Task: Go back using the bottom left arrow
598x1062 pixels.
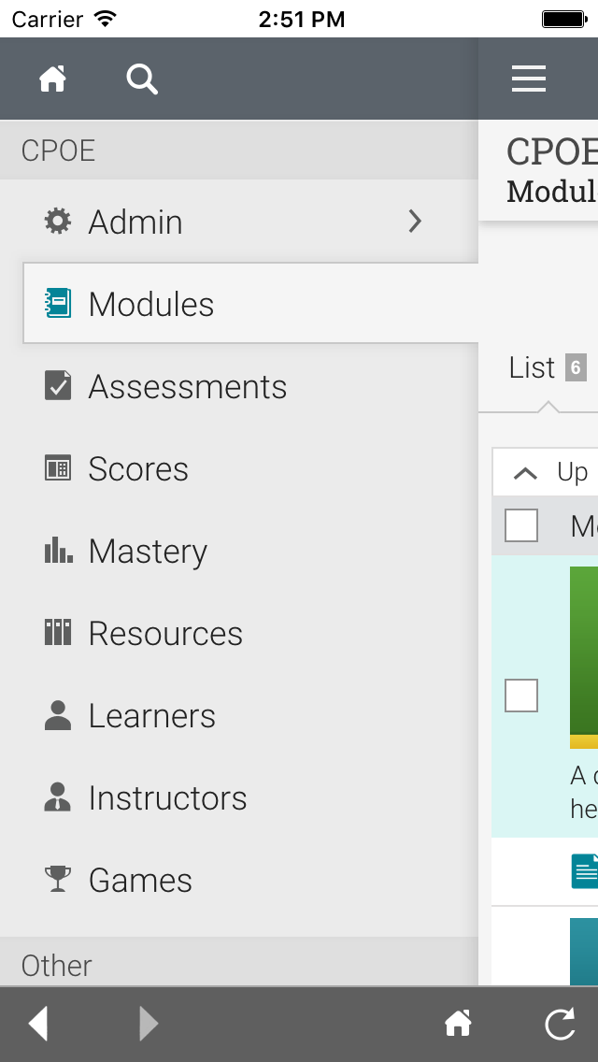Action: tap(38, 1024)
